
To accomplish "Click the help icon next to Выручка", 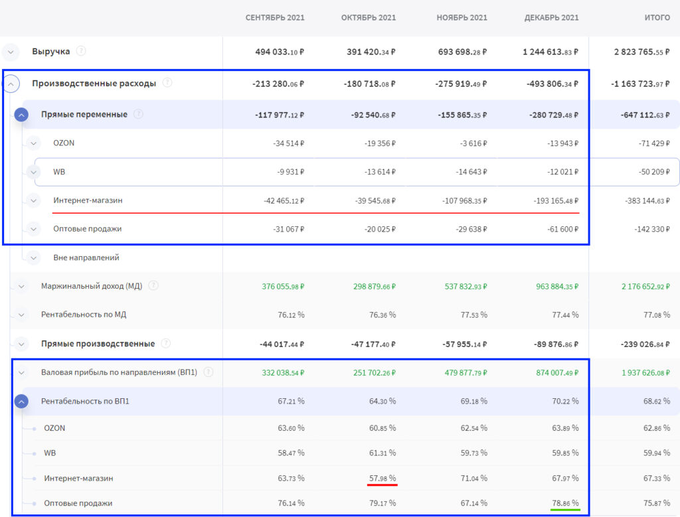I will pyautogui.click(x=81, y=51).
